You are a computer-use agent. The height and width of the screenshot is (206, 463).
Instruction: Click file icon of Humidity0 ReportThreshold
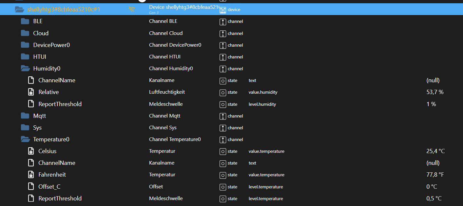pyautogui.click(x=31, y=104)
